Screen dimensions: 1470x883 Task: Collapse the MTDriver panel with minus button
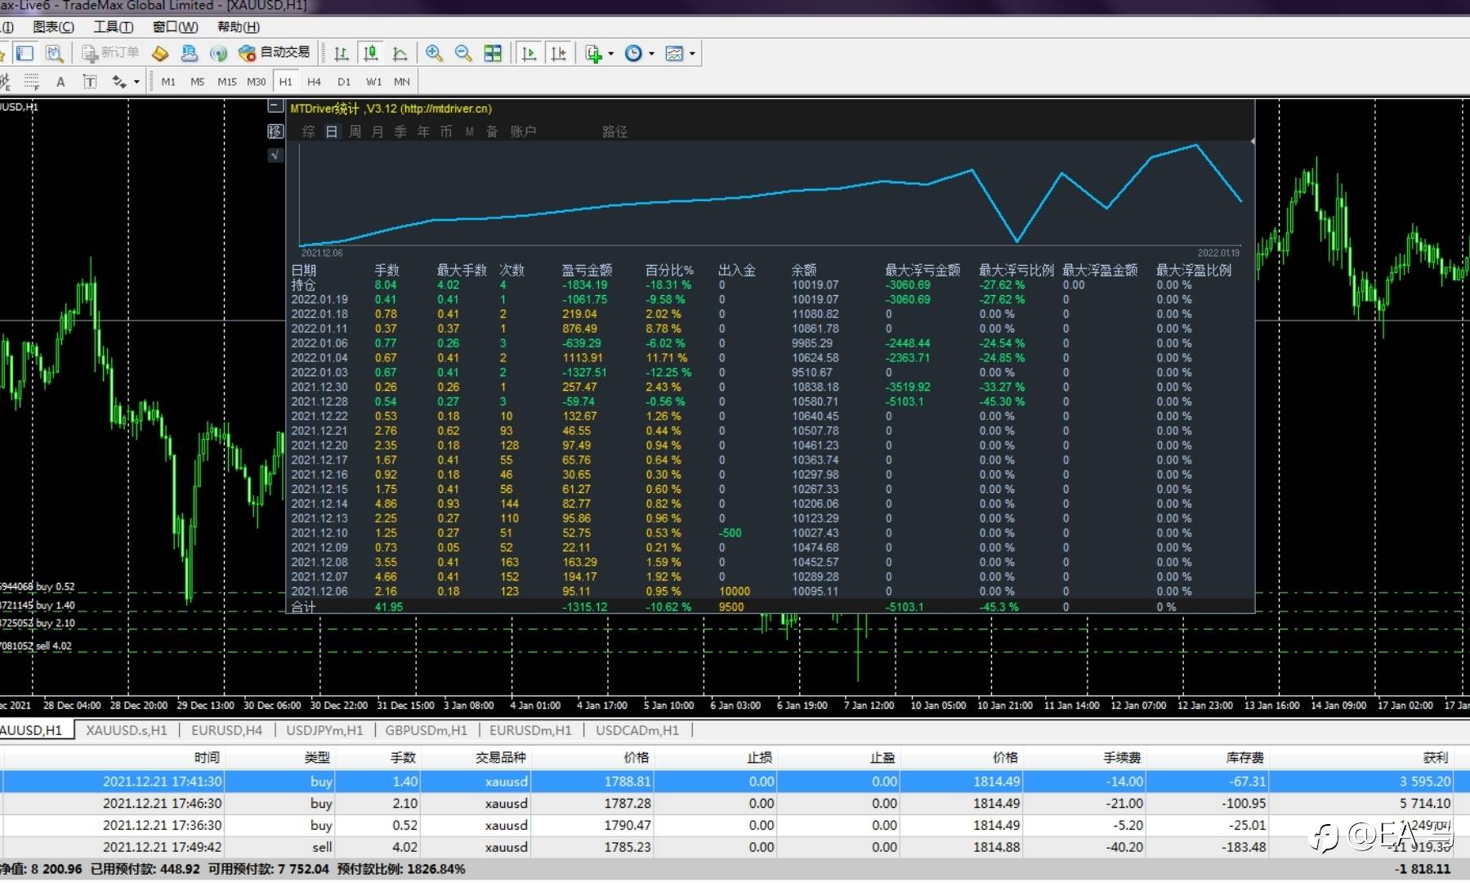275,106
